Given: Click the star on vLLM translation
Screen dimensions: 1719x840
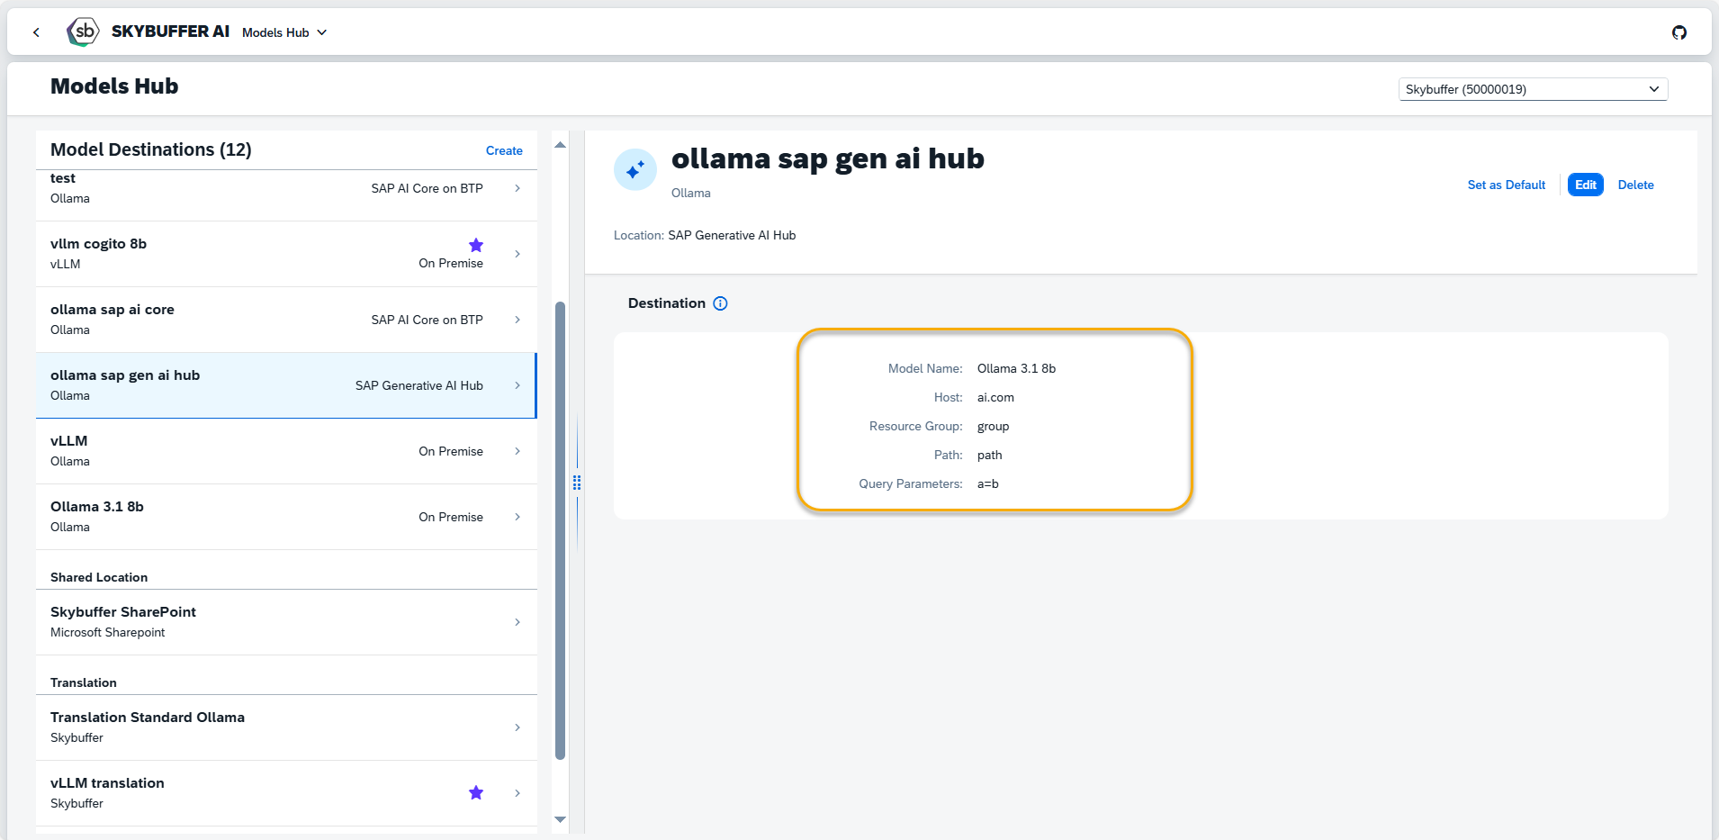Looking at the screenshot, I should pos(476,792).
